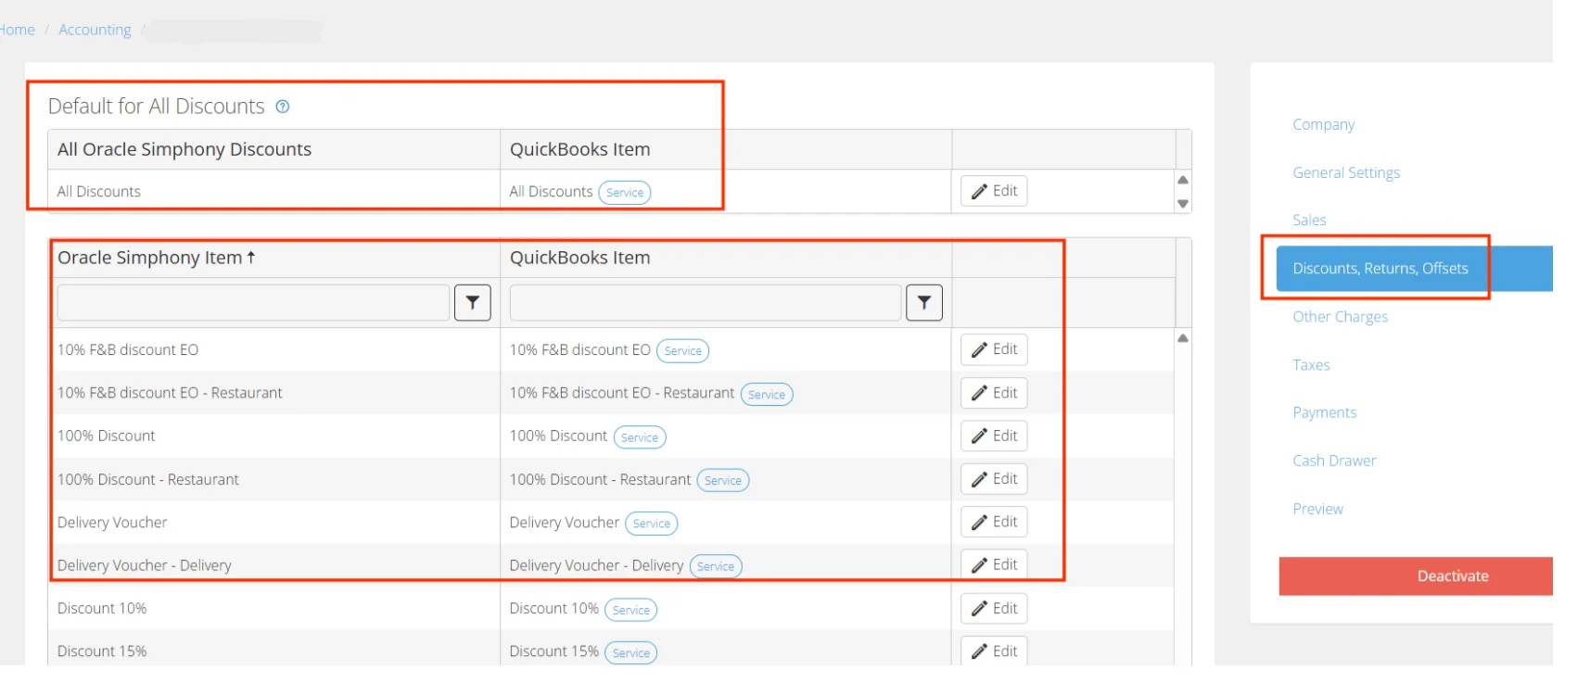The height and width of the screenshot is (682, 1590).
Task: Click the red Deactivate button
Action: 1416,575
